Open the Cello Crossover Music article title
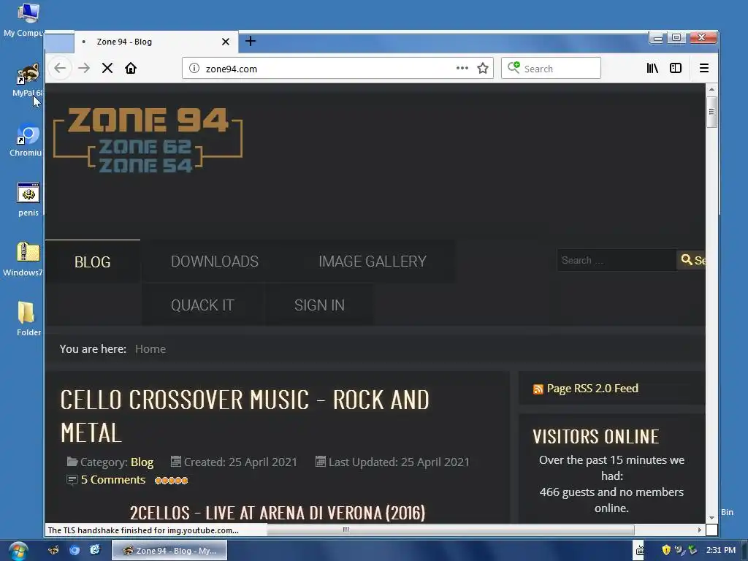This screenshot has width=748, height=561. [245, 416]
